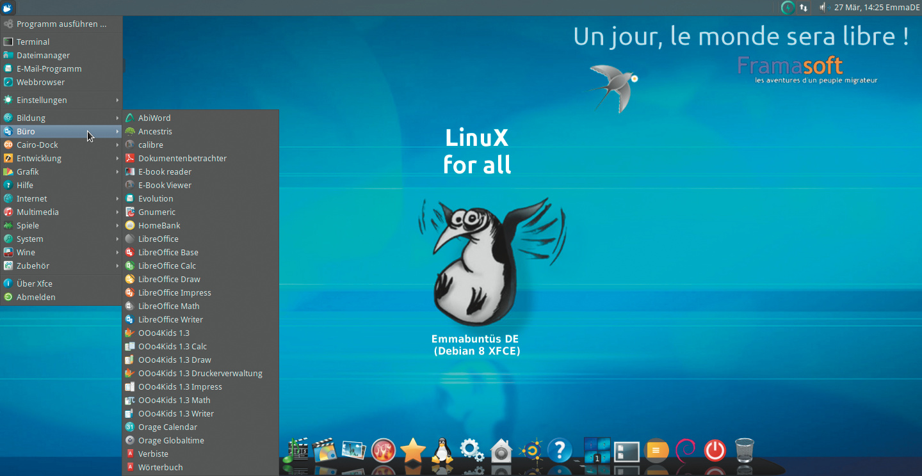Click the yellow star dock icon

pos(413,450)
